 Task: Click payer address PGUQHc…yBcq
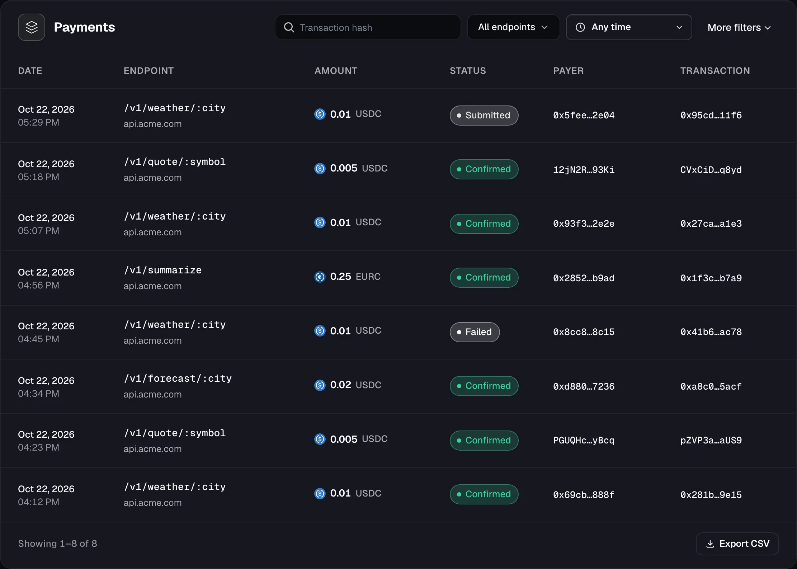click(x=584, y=441)
